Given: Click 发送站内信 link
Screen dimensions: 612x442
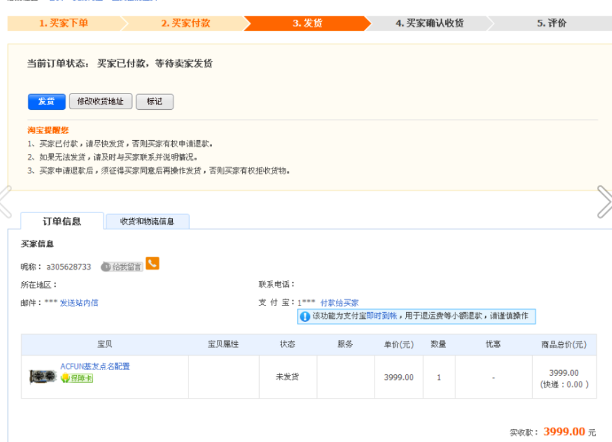Looking at the screenshot, I should pyautogui.click(x=79, y=303).
